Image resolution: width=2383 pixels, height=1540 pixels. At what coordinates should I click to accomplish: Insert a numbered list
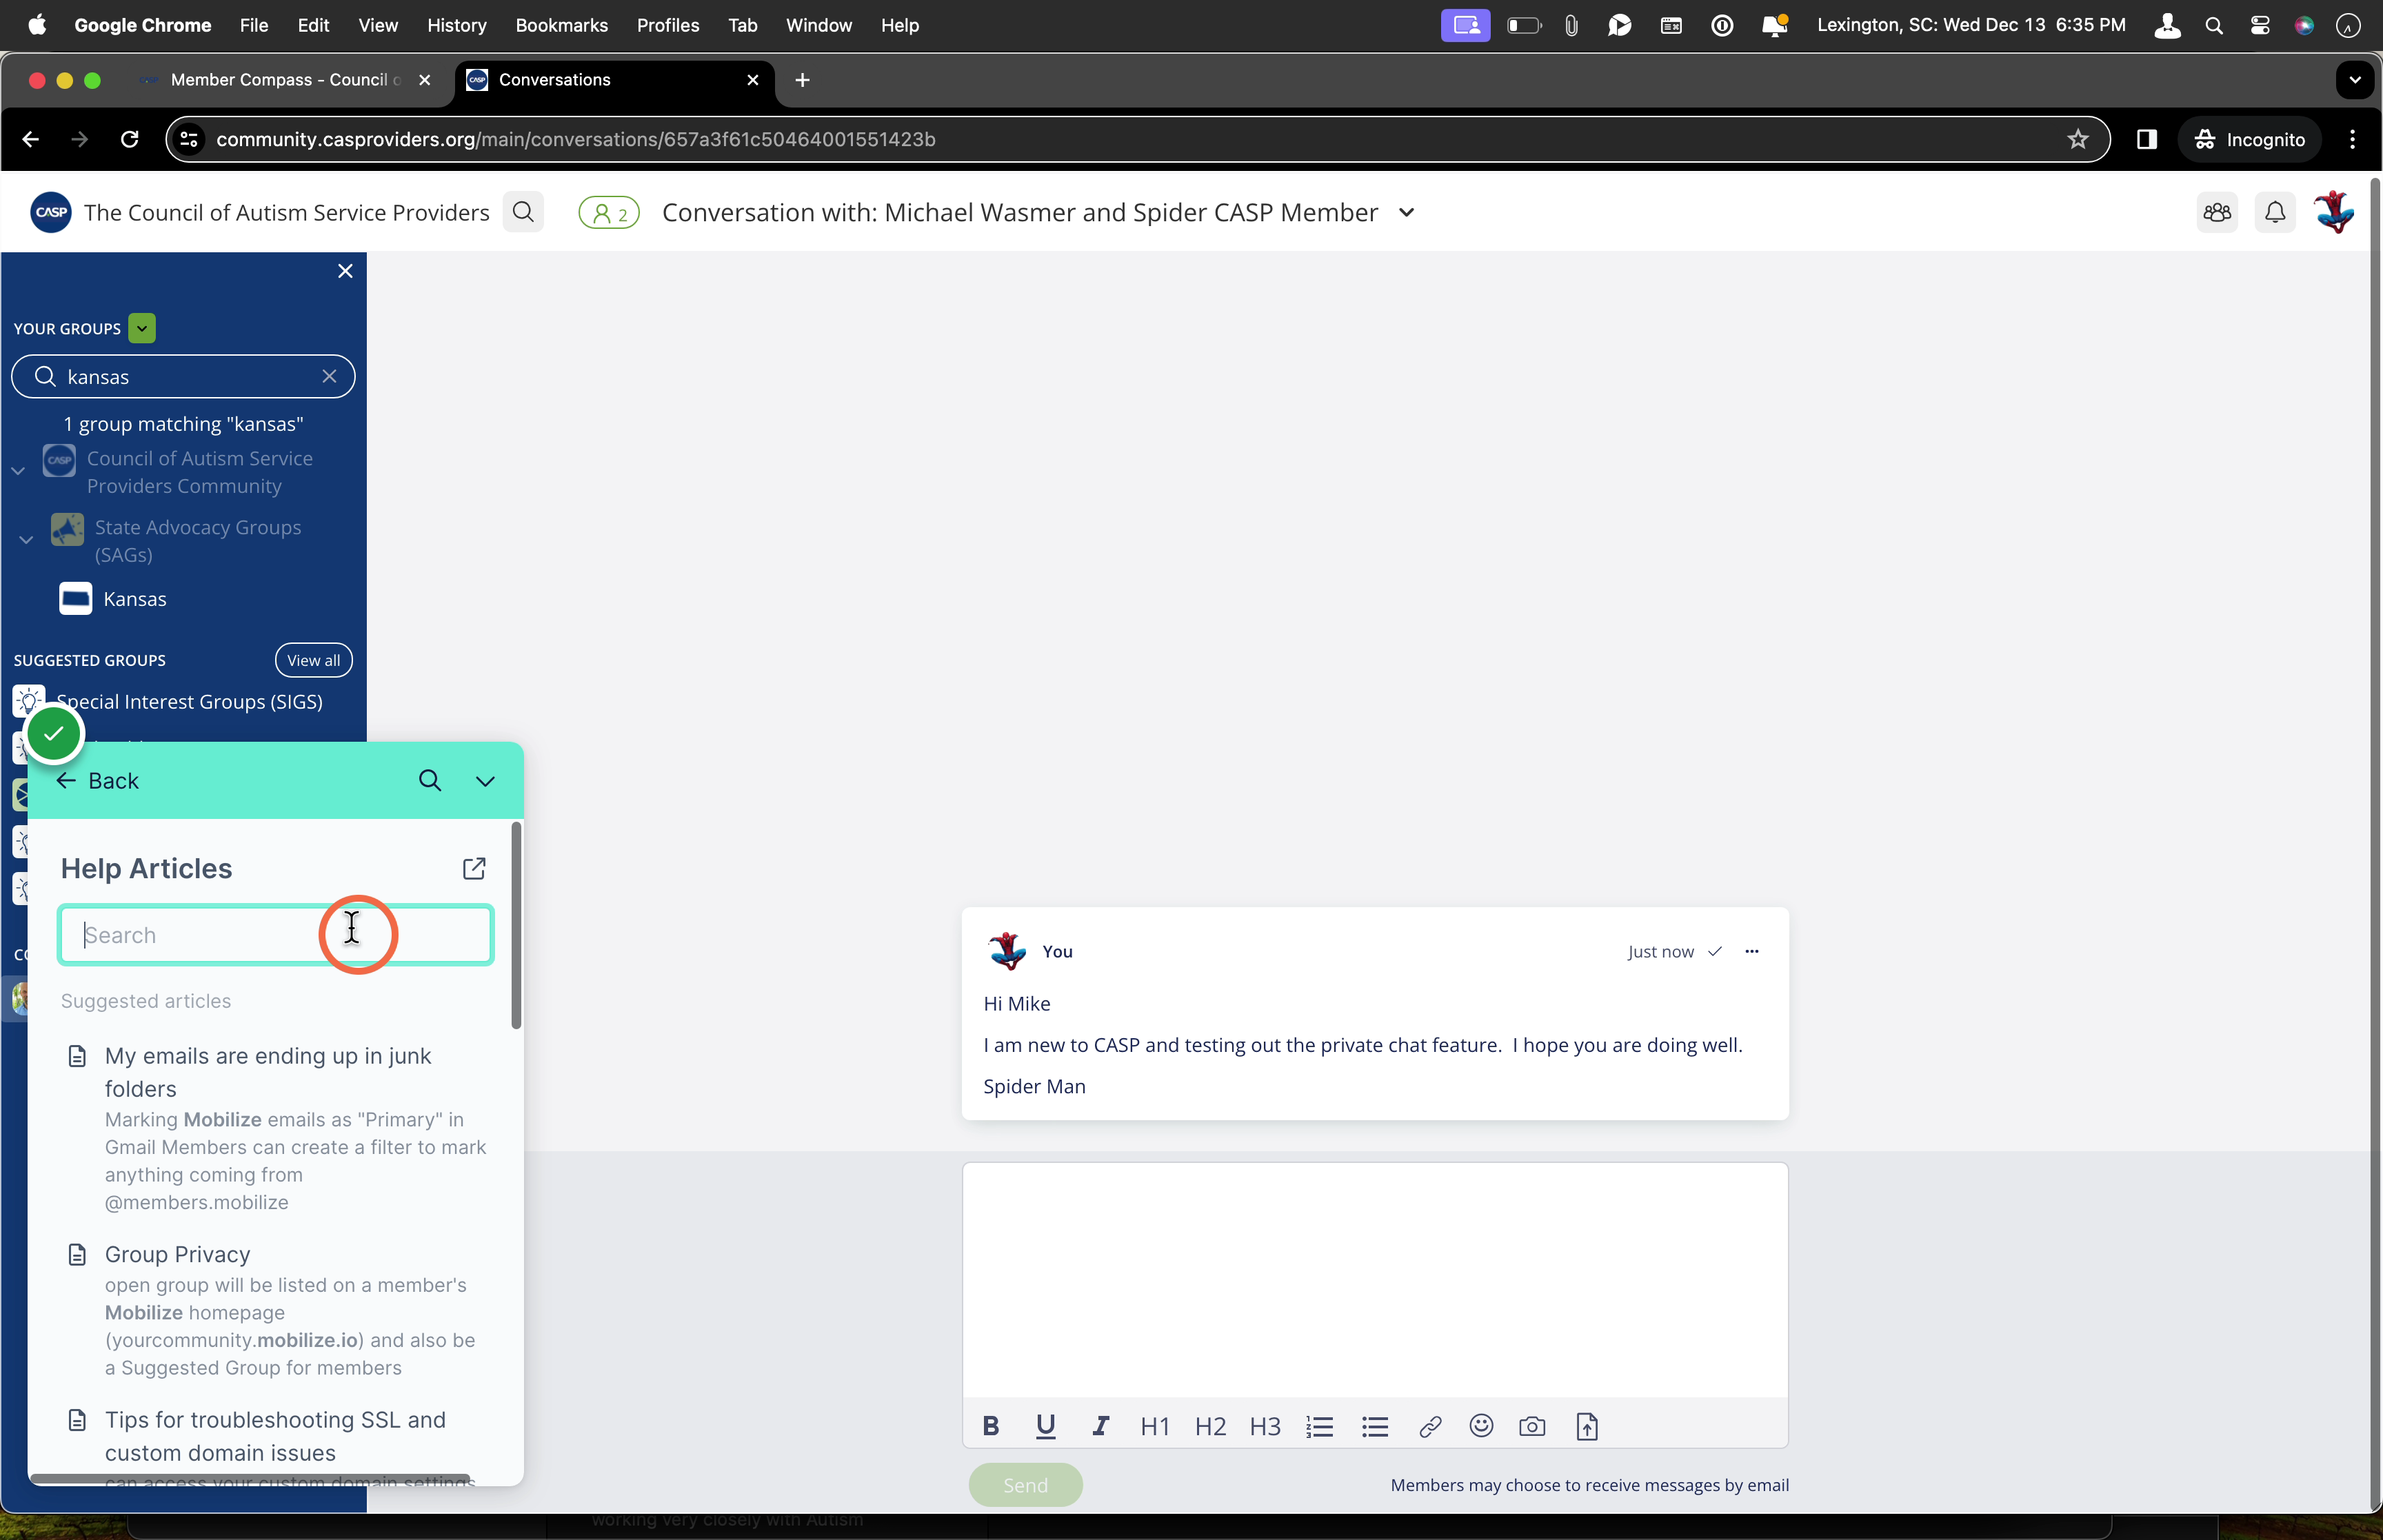[1320, 1426]
